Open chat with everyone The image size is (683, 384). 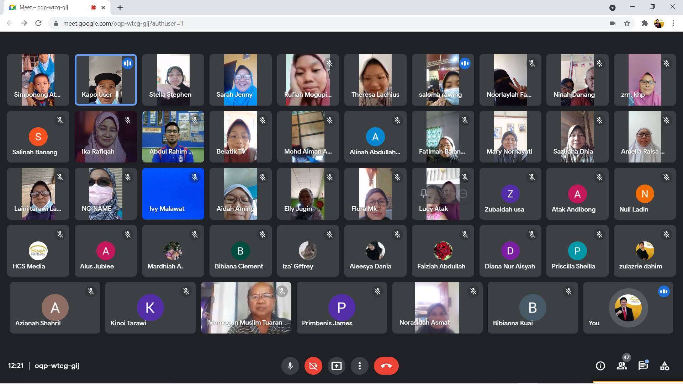[643, 366]
